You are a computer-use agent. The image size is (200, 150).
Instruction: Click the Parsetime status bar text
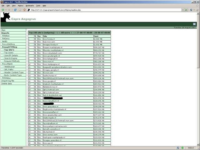coord(12,148)
